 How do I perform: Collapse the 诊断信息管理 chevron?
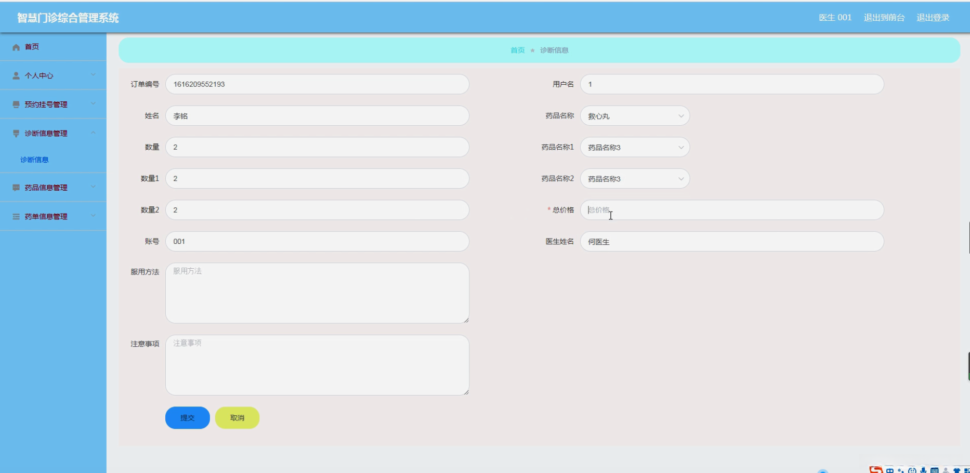click(x=93, y=133)
